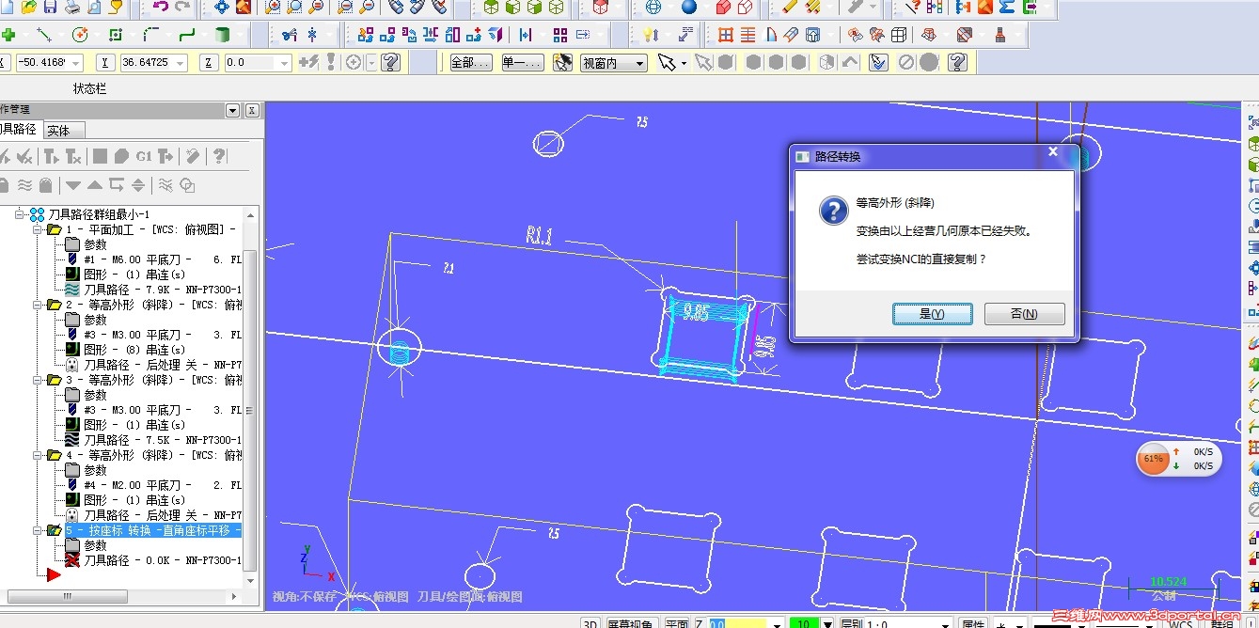Click the 图形 - (8) 串连 entry
The width and height of the screenshot is (1259, 628).
pyautogui.click(x=134, y=350)
